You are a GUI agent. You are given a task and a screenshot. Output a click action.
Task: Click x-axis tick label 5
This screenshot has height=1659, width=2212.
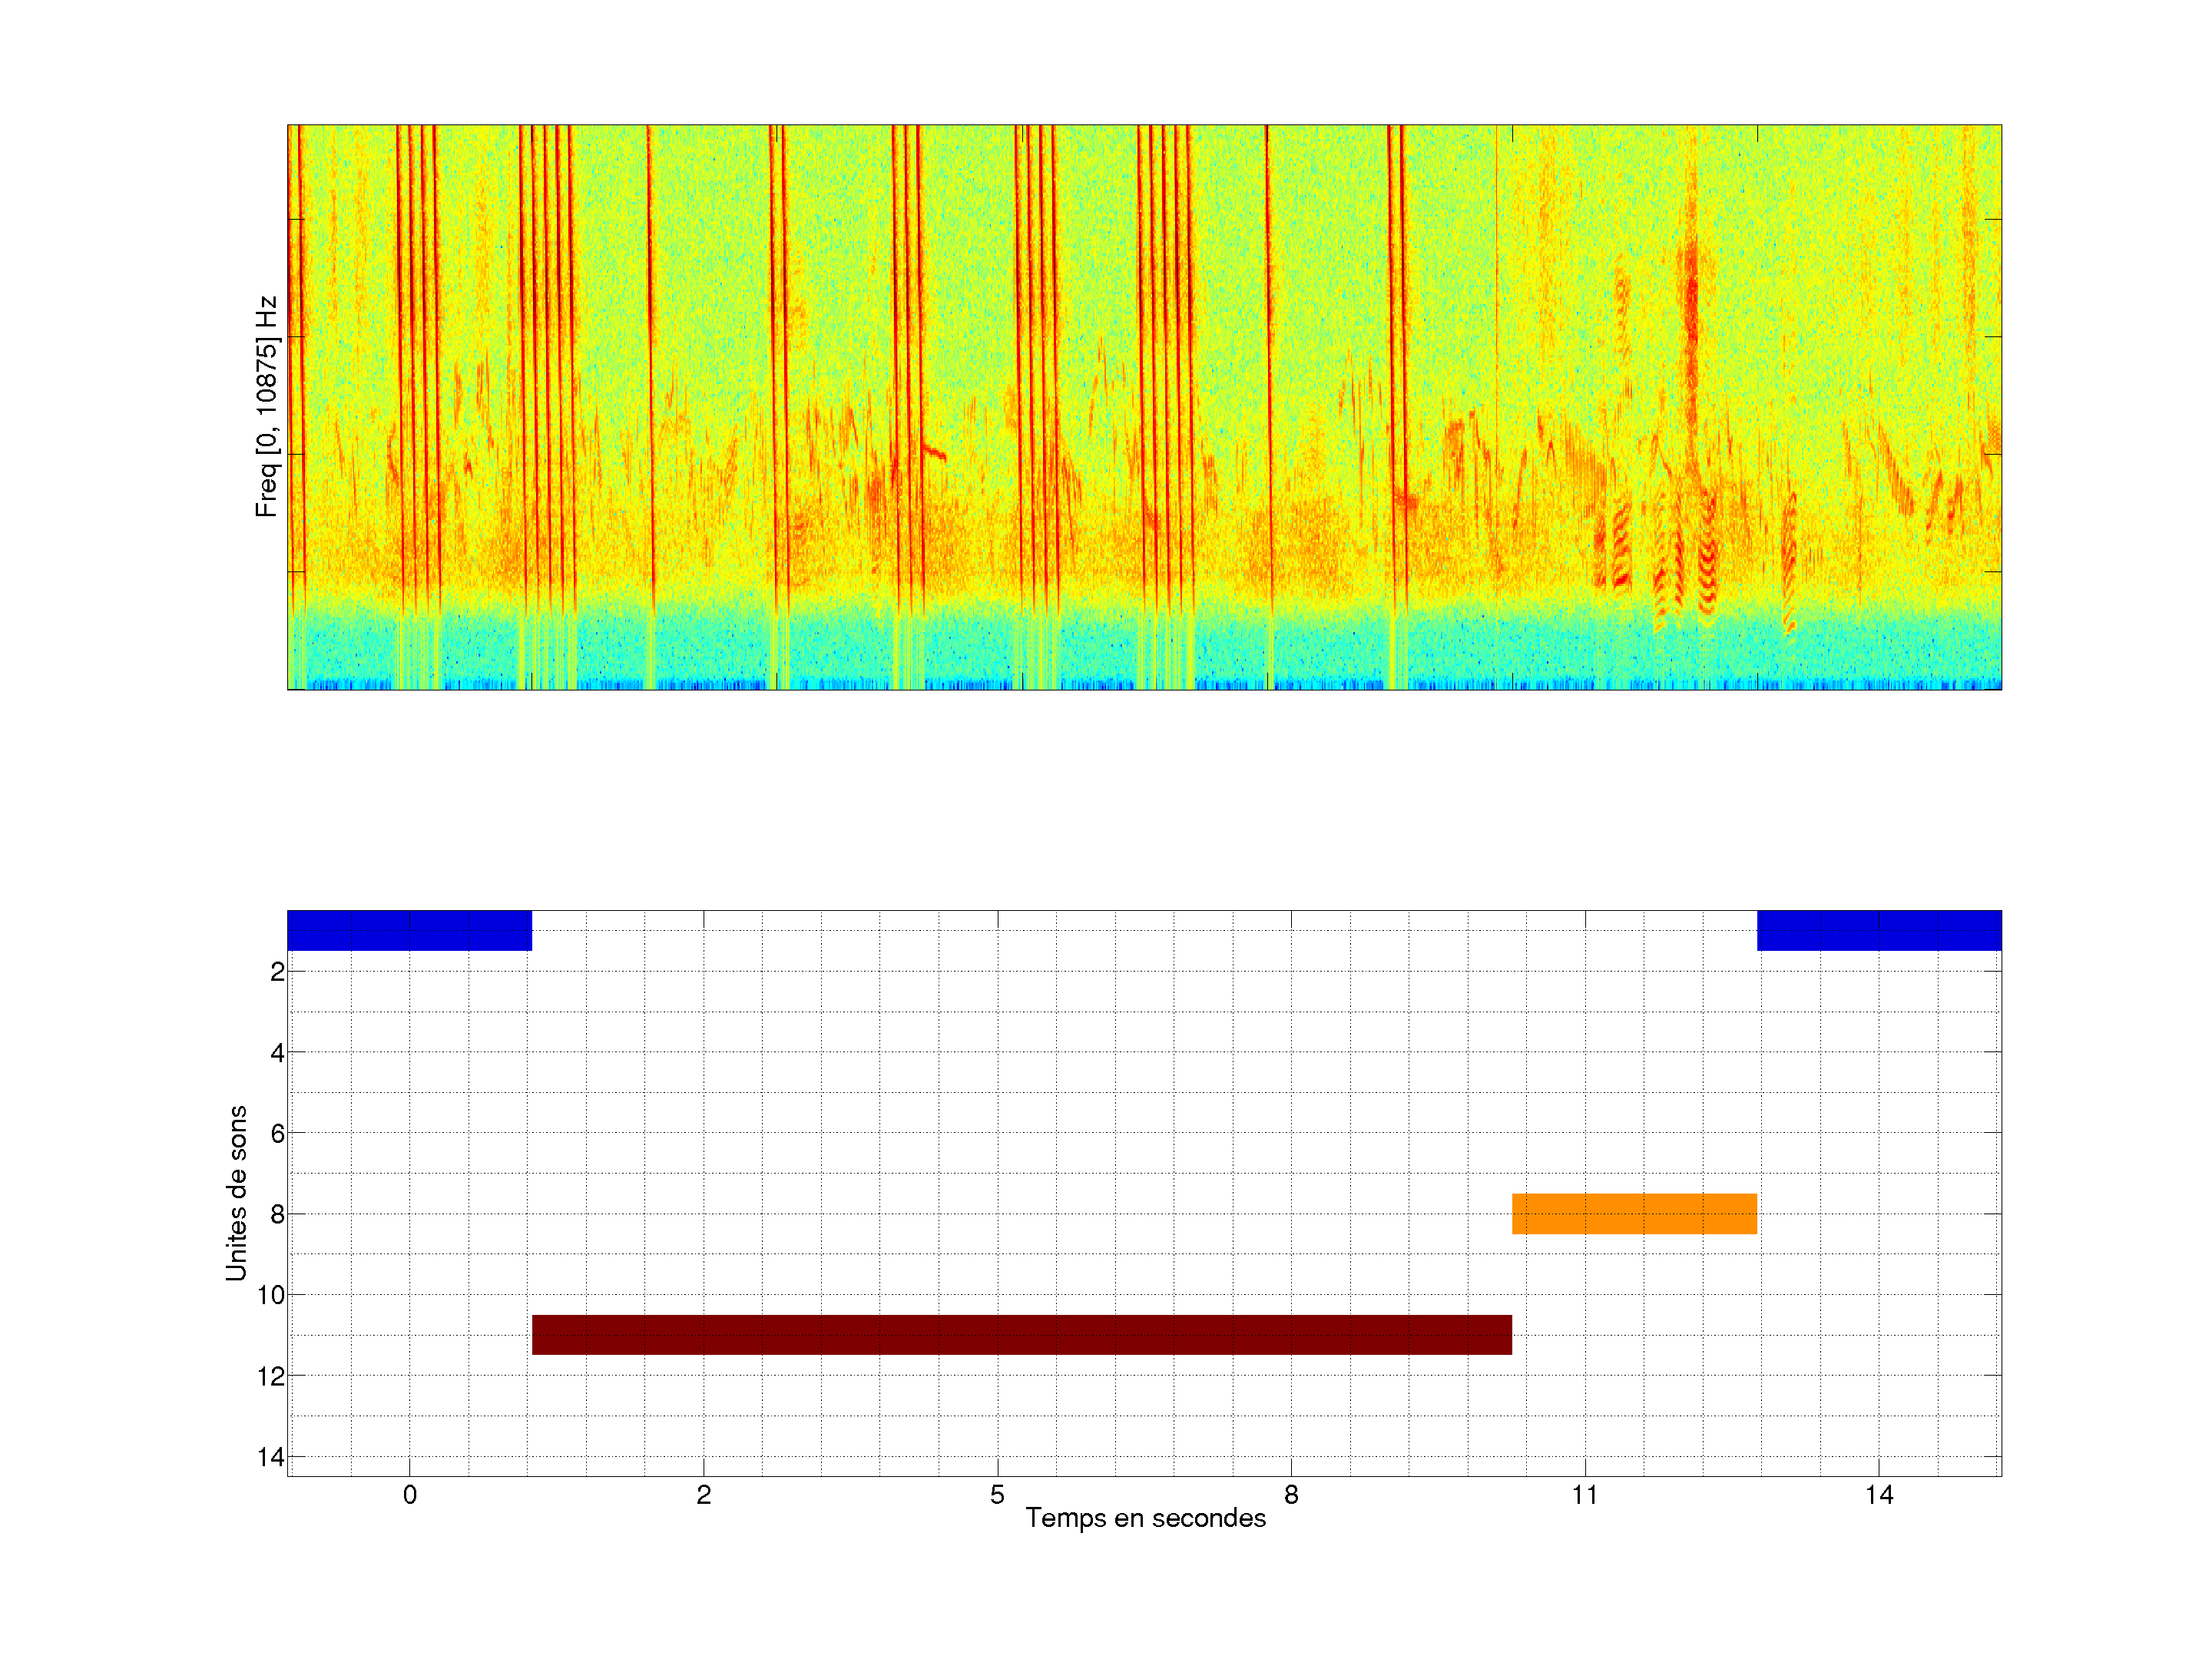pos(997,1495)
